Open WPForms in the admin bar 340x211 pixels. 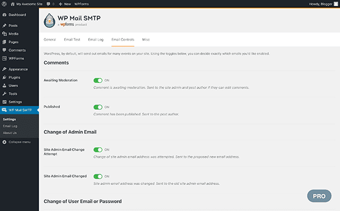pyautogui.click(x=81, y=4)
